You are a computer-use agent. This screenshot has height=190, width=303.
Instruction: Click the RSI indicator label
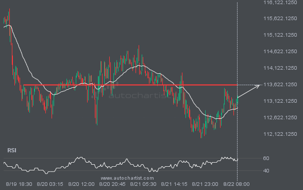pyautogui.click(x=12, y=150)
